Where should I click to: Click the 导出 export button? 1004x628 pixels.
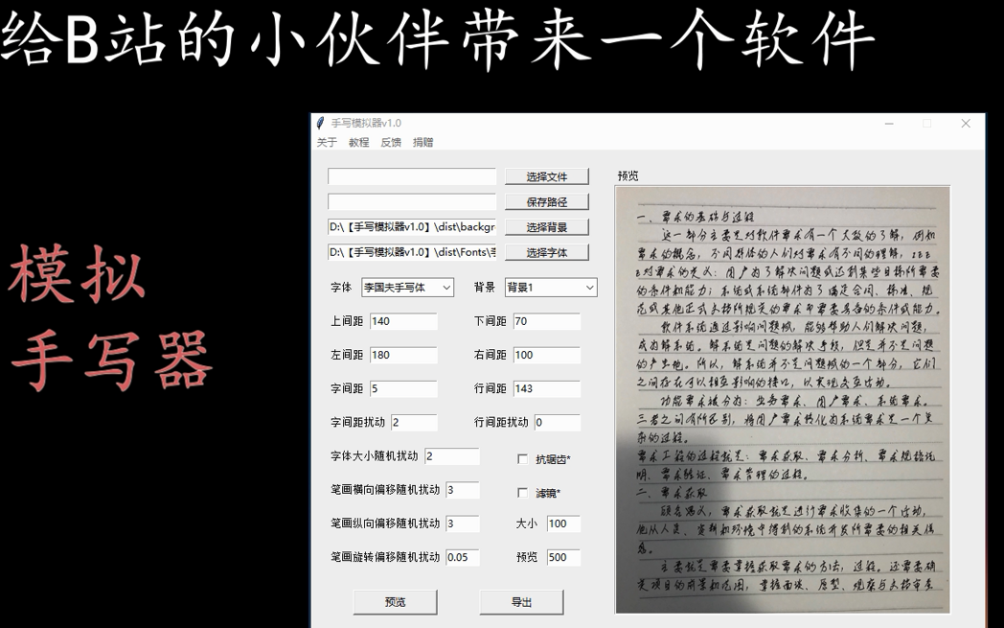[521, 602]
